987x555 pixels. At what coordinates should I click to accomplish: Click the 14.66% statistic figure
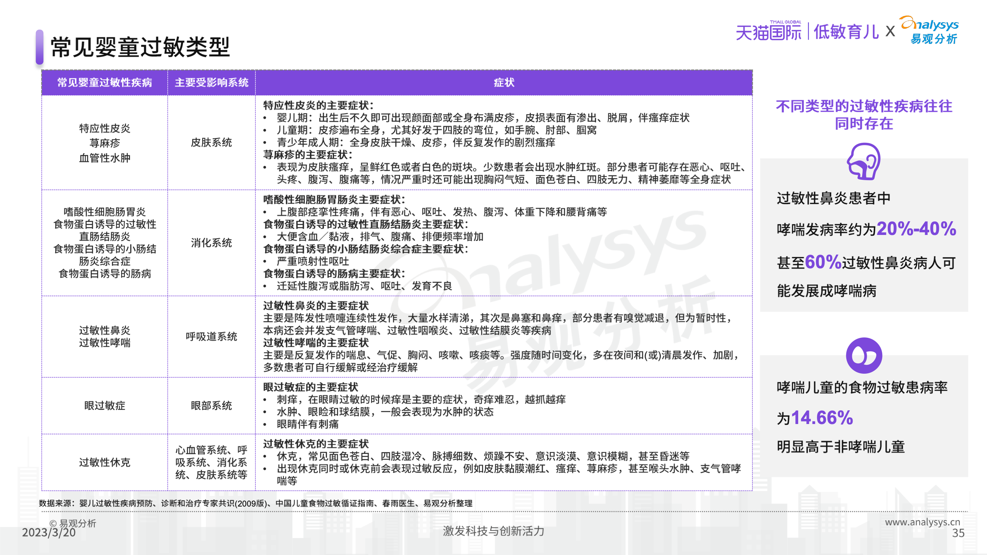[822, 417]
